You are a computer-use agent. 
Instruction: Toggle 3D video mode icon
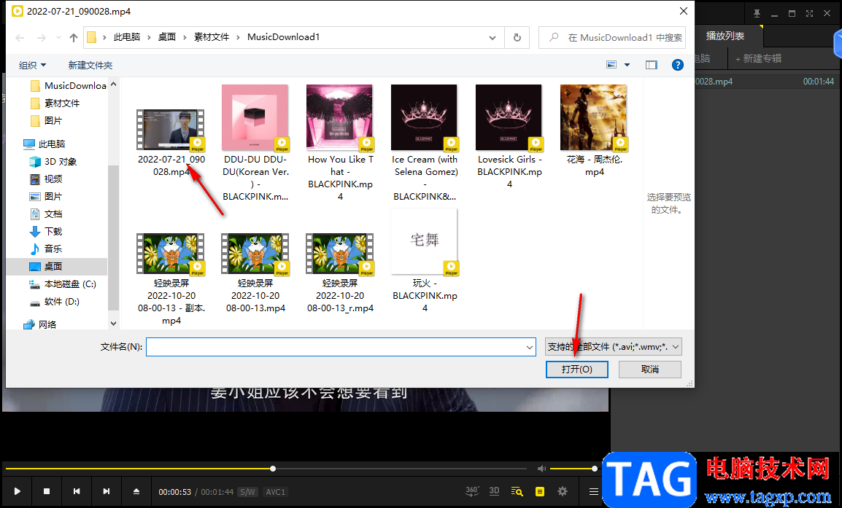point(495,491)
